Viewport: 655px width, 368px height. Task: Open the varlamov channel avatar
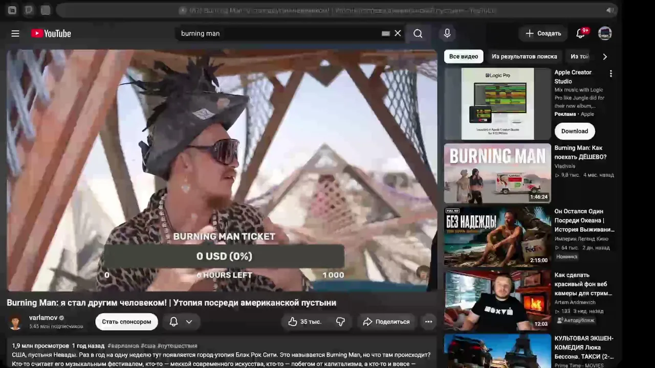(x=16, y=322)
